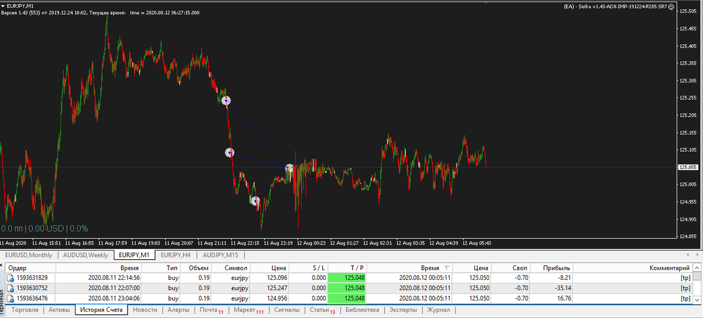This screenshot has width=703, height=318.
Task: Switch to AUDUSD,Weekly chart tab
Action: point(86,255)
